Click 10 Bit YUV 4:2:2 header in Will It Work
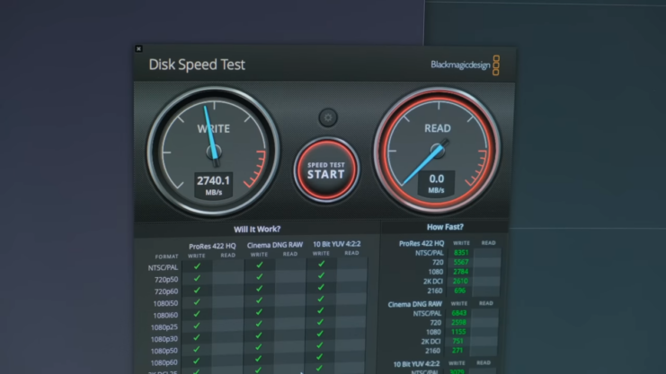 (x=336, y=244)
